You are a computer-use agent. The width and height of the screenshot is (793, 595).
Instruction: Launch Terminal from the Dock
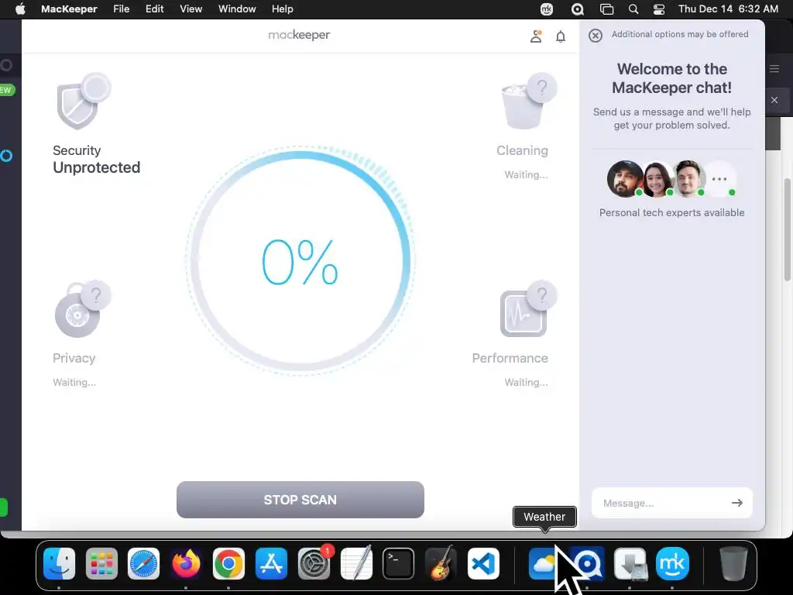399,563
